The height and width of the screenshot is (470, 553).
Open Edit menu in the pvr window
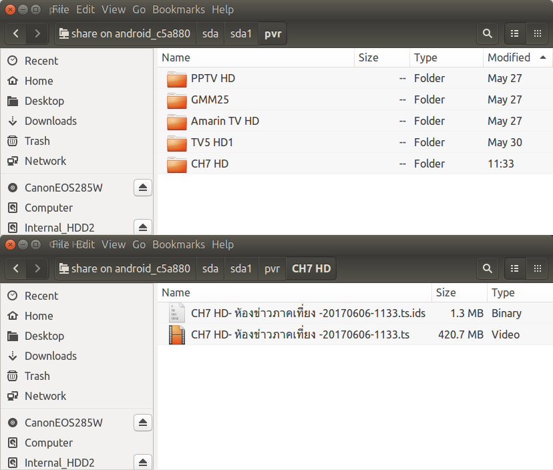click(85, 9)
